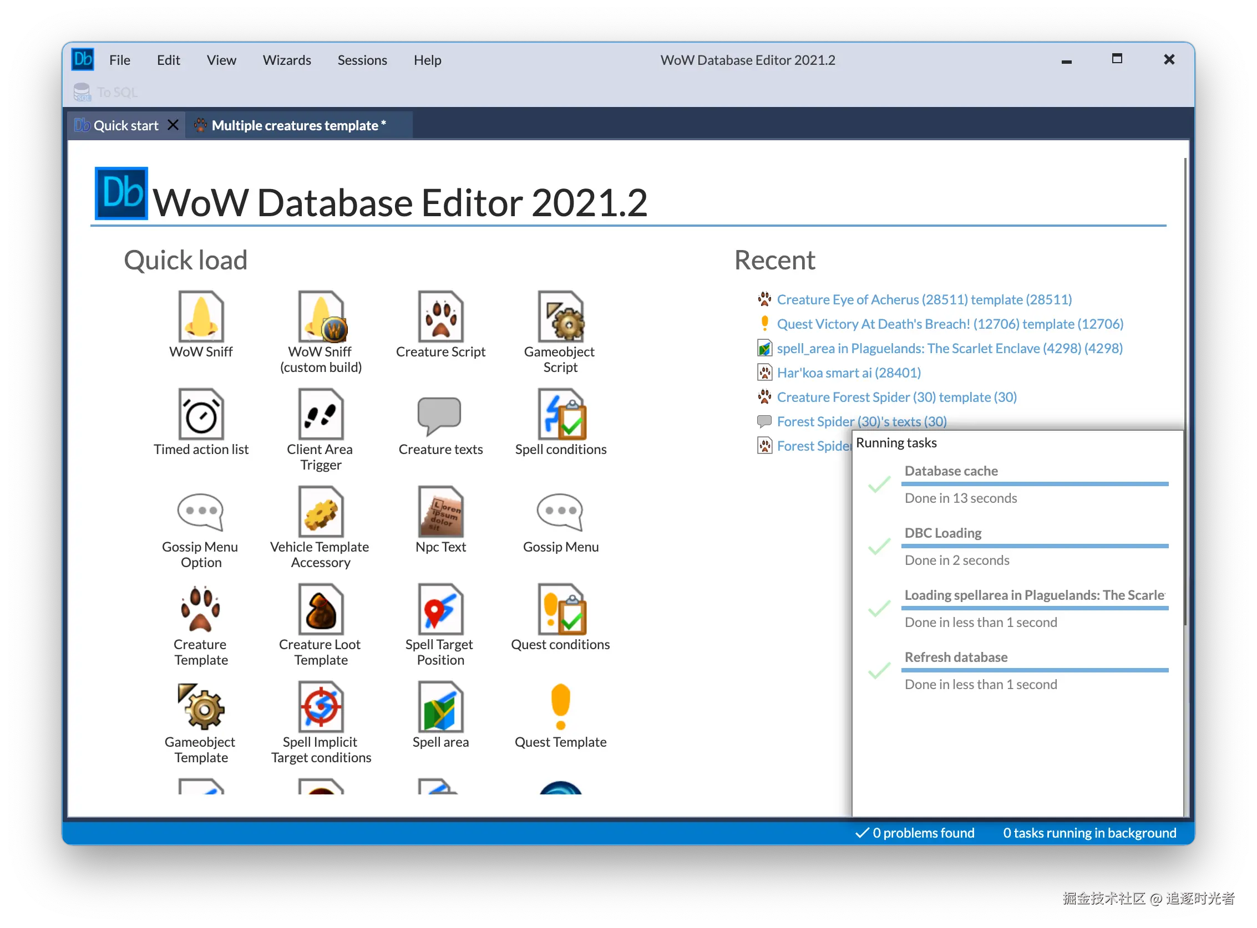The image size is (1257, 928).
Task: Open the Npc Text editor
Action: tap(441, 520)
